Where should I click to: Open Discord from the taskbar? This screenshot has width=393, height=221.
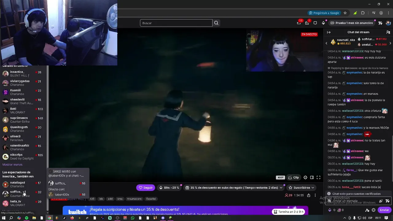pos(163,218)
